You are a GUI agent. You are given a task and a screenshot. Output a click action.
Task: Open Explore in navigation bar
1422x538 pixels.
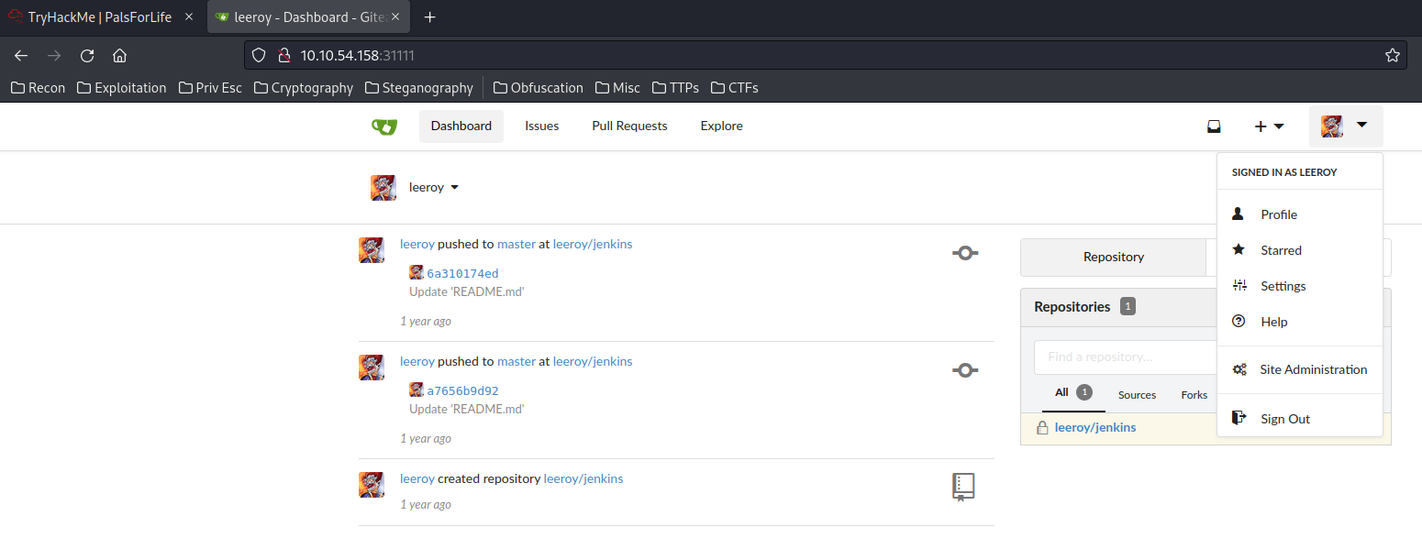(722, 126)
